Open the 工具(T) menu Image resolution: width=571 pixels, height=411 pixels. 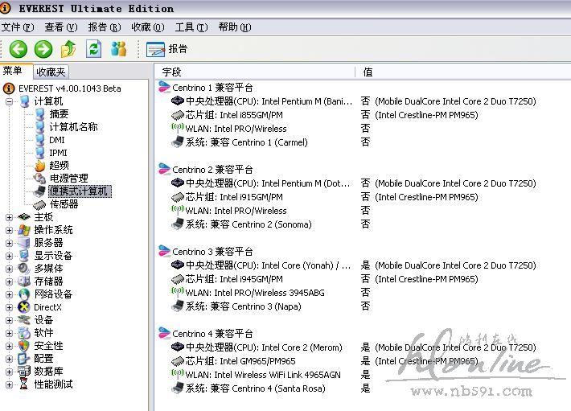[x=191, y=27]
